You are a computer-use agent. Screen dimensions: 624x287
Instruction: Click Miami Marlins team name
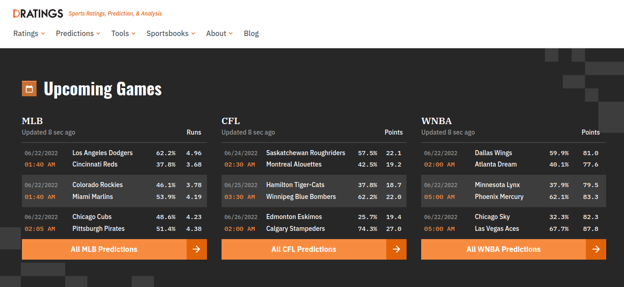coord(93,197)
